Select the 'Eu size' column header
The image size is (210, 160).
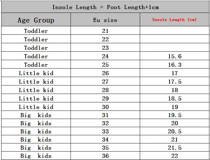[105, 20]
